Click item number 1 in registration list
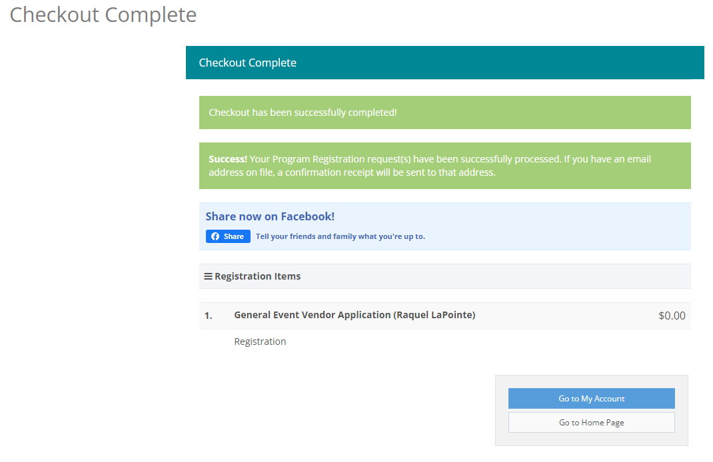The width and height of the screenshot is (713, 462). [x=209, y=316]
